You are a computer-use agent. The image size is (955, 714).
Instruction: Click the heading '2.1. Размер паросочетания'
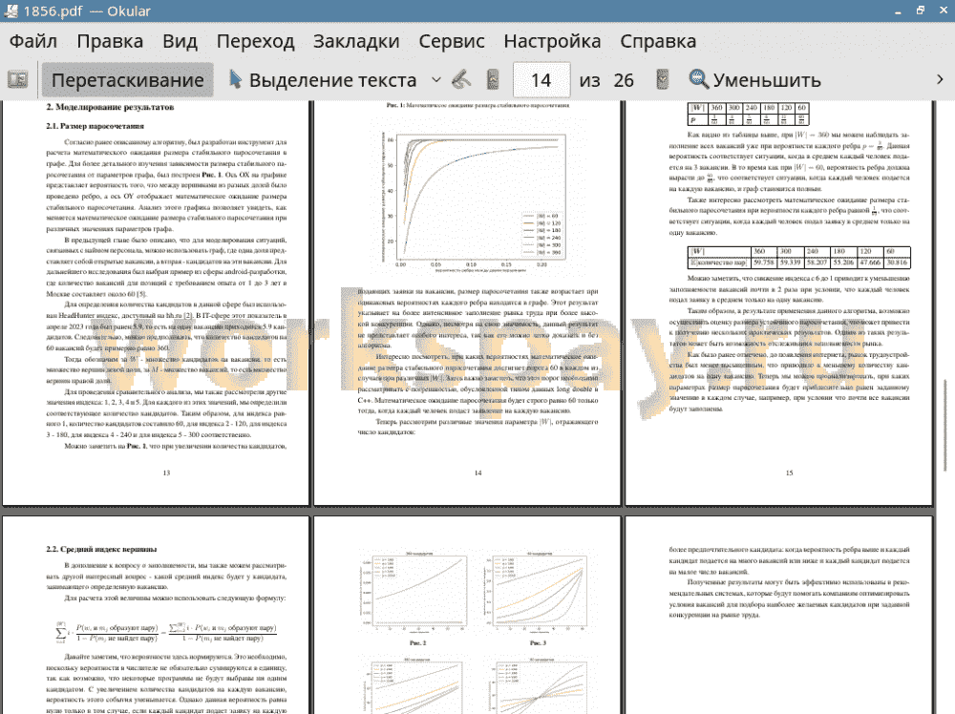pyautogui.click(x=95, y=126)
